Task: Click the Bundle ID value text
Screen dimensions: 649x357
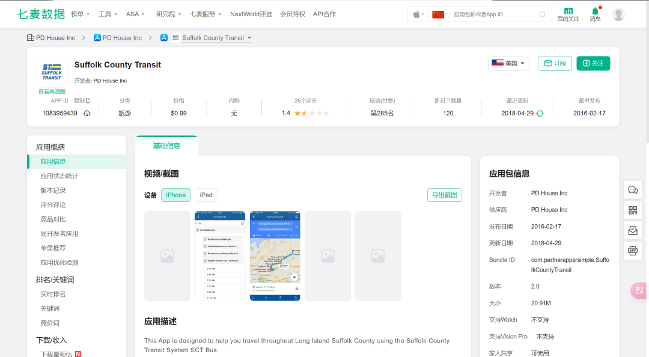Action: point(570,264)
